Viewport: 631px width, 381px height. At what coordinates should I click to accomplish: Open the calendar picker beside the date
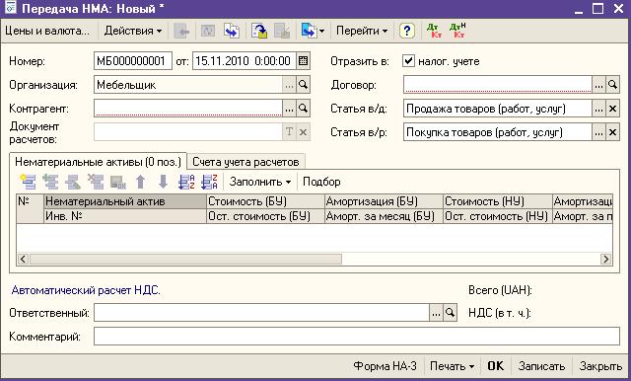[303, 61]
